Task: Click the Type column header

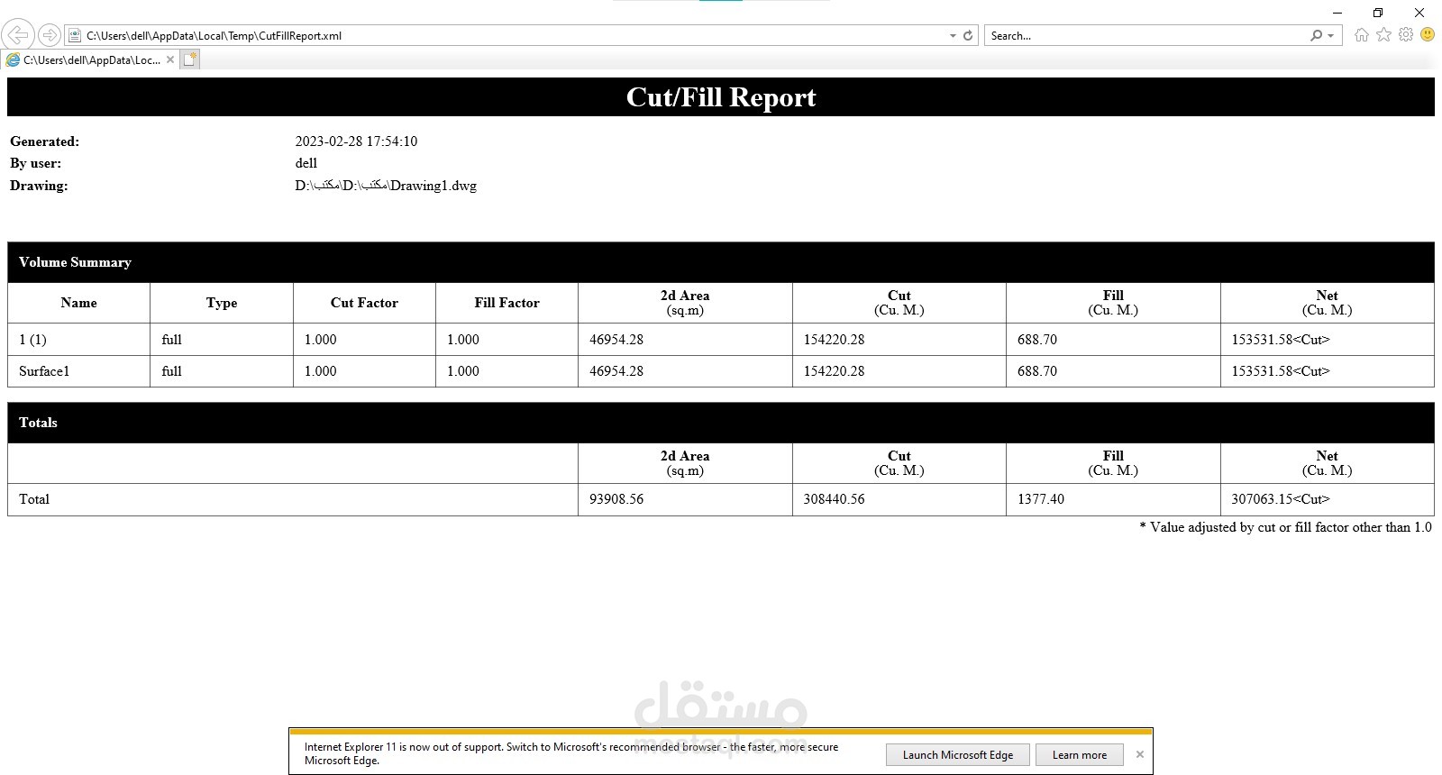Action: click(222, 303)
